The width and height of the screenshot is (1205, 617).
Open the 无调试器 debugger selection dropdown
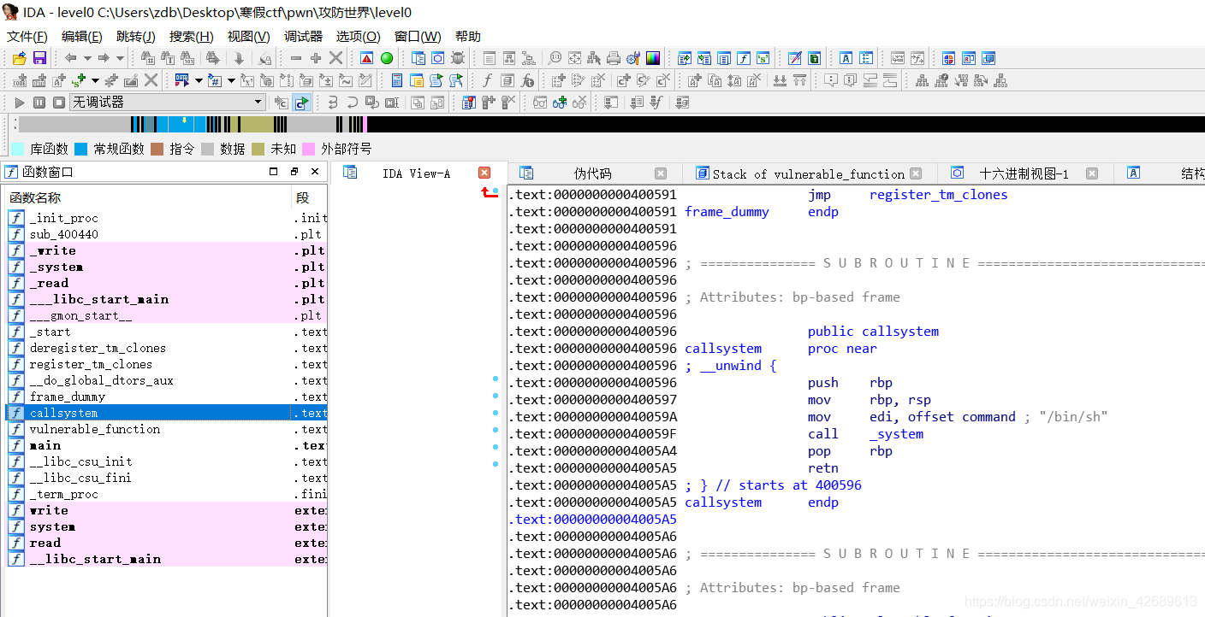tap(167, 103)
